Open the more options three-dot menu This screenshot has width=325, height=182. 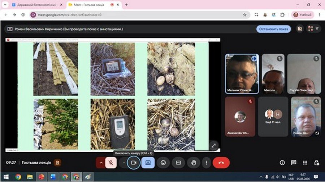(207, 163)
